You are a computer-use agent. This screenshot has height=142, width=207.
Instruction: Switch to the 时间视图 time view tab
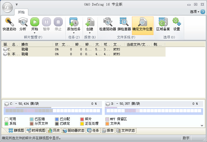pos(36,131)
